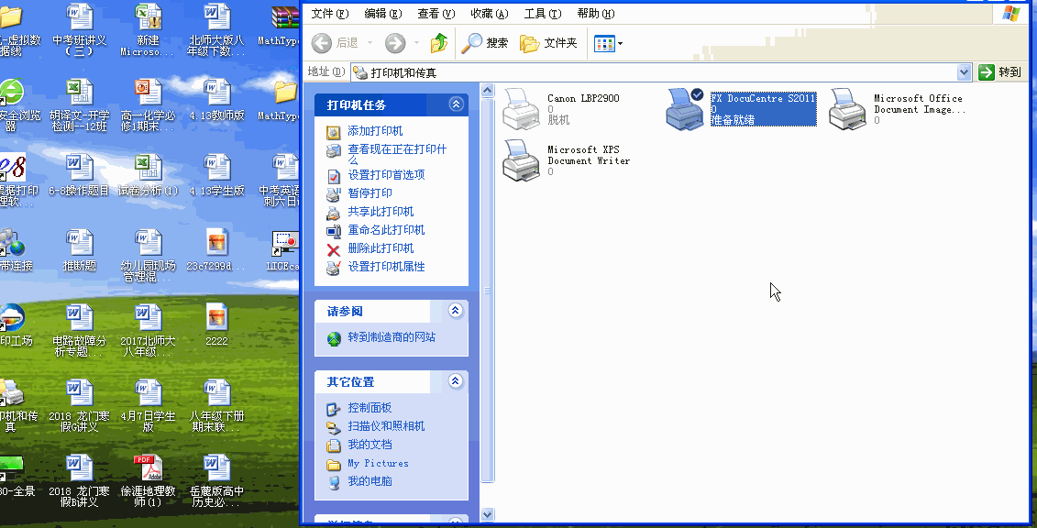
Task: Click the 添加打印机 link
Action: pos(375,131)
